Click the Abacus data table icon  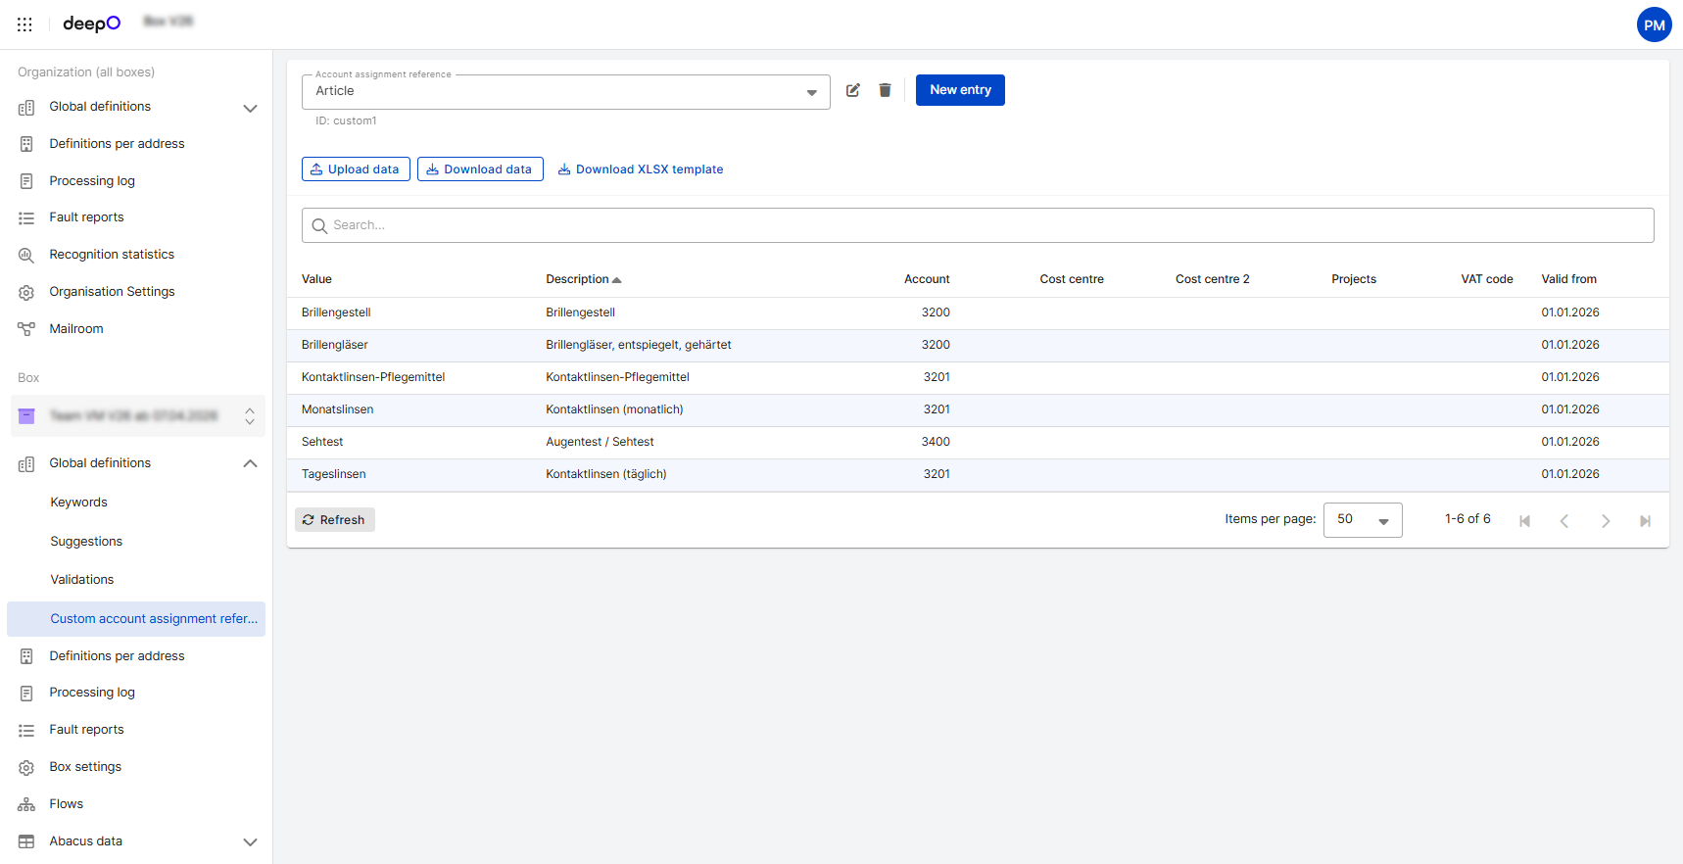coord(26,841)
